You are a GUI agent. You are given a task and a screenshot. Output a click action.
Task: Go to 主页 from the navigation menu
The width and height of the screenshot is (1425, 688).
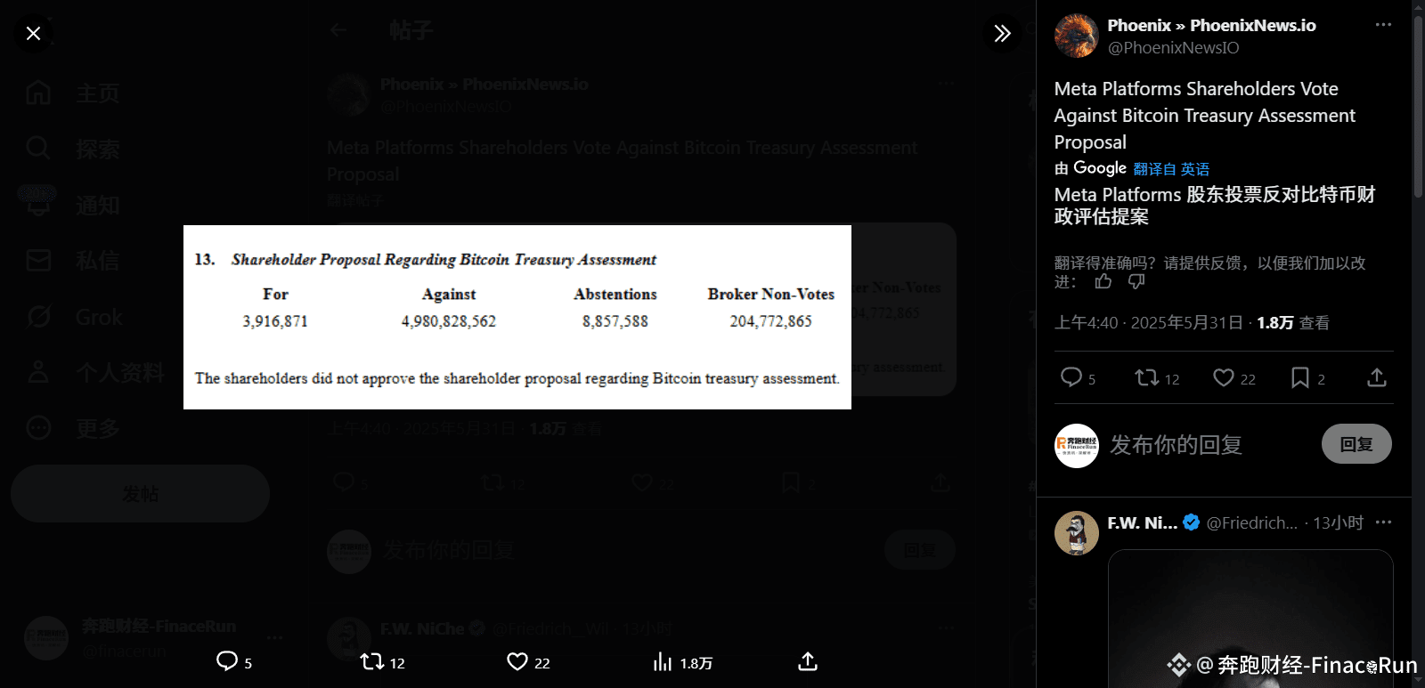(x=38, y=93)
